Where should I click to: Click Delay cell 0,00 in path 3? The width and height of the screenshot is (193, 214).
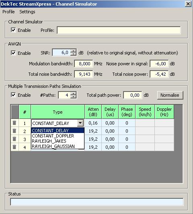click(110, 139)
